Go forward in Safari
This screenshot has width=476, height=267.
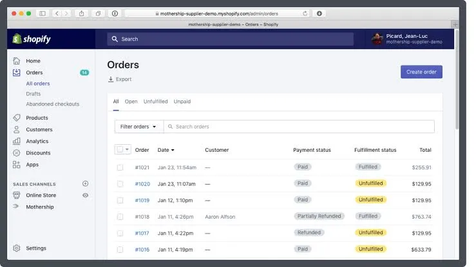(x=66, y=14)
